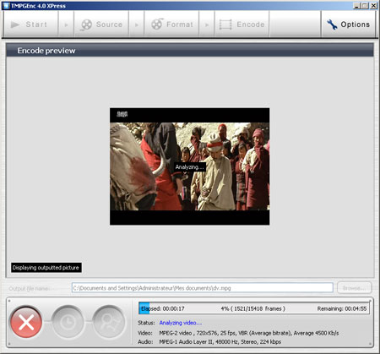380x354 pixels.
Task: Click the Analyzing video status link
Action: pos(181,323)
